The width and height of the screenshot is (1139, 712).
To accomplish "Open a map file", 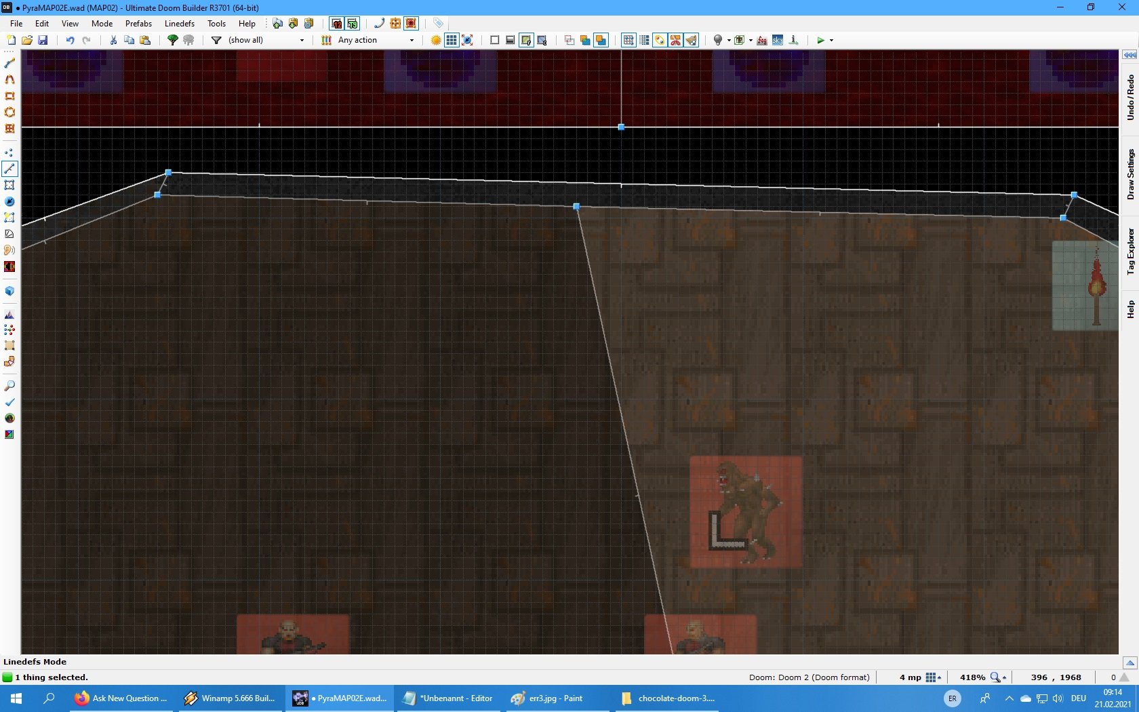I will pos(26,40).
